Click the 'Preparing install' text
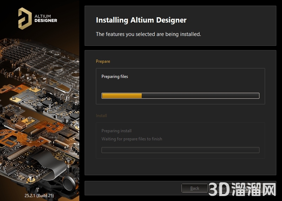282x201 pixels. coord(116,131)
